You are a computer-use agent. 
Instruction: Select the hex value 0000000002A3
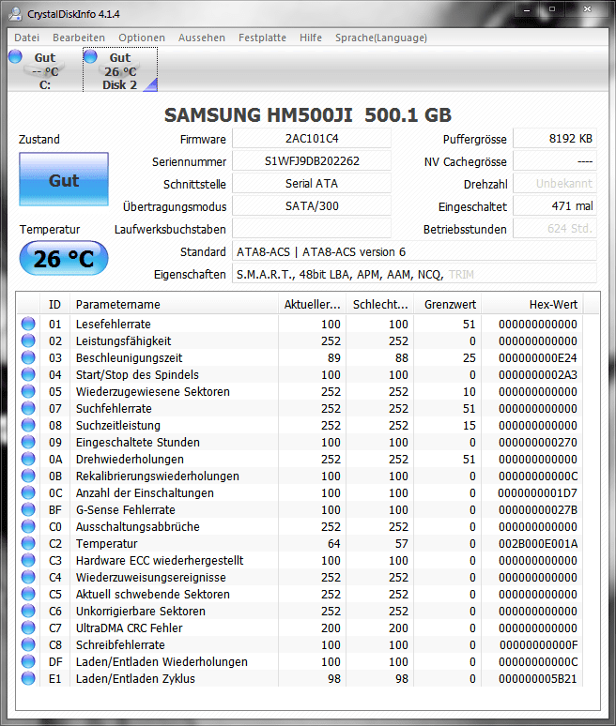coord(538,374)
